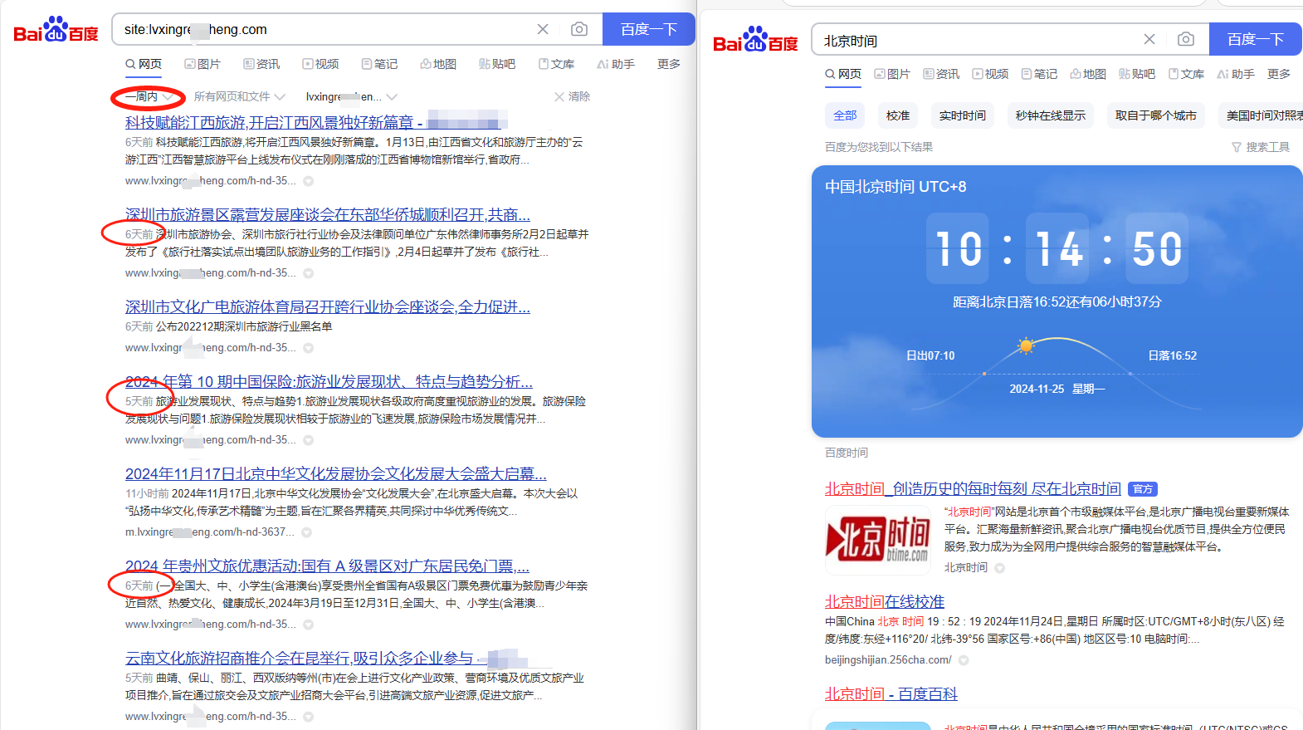
Task: Open 北京时间在线校准 result
Action: [885, 602]
